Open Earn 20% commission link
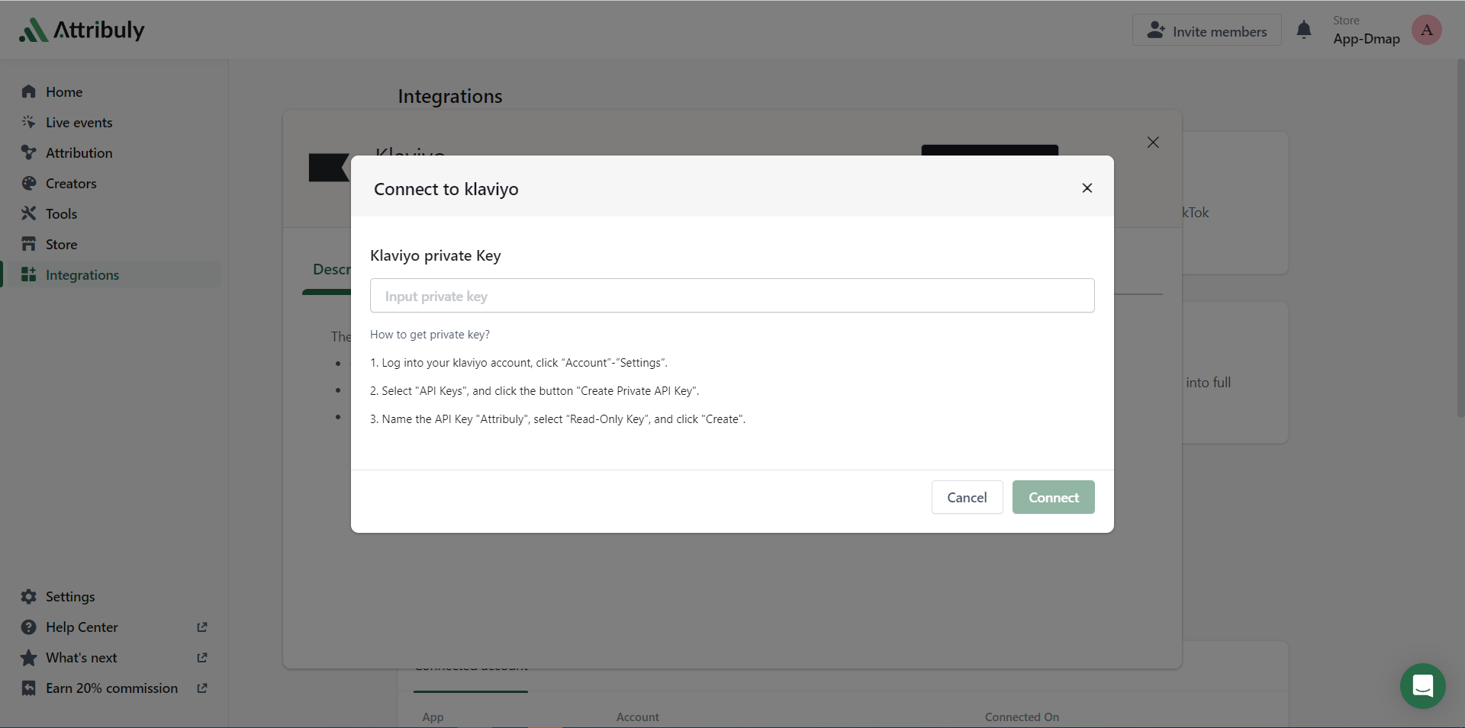This screenshot has height=728, width=1465. click(x=111, y=688)
